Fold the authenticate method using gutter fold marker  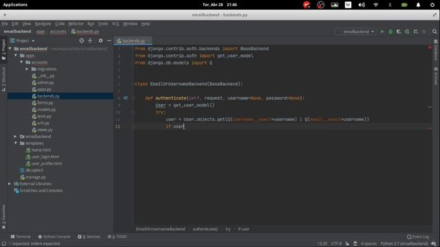pyautogui.click(x=133, y=98)
